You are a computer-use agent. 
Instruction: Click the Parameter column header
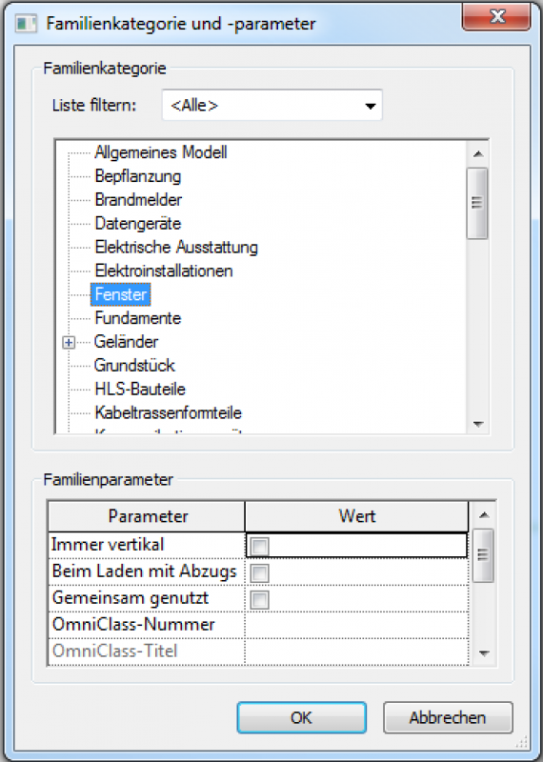pos(147,516)
